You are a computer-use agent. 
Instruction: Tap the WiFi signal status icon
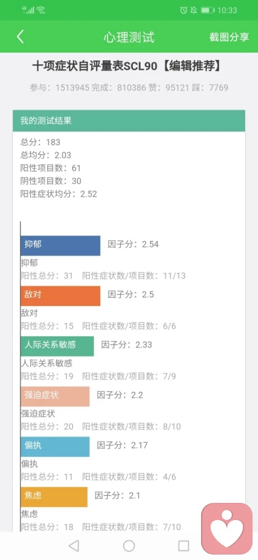tap(41, 10)
